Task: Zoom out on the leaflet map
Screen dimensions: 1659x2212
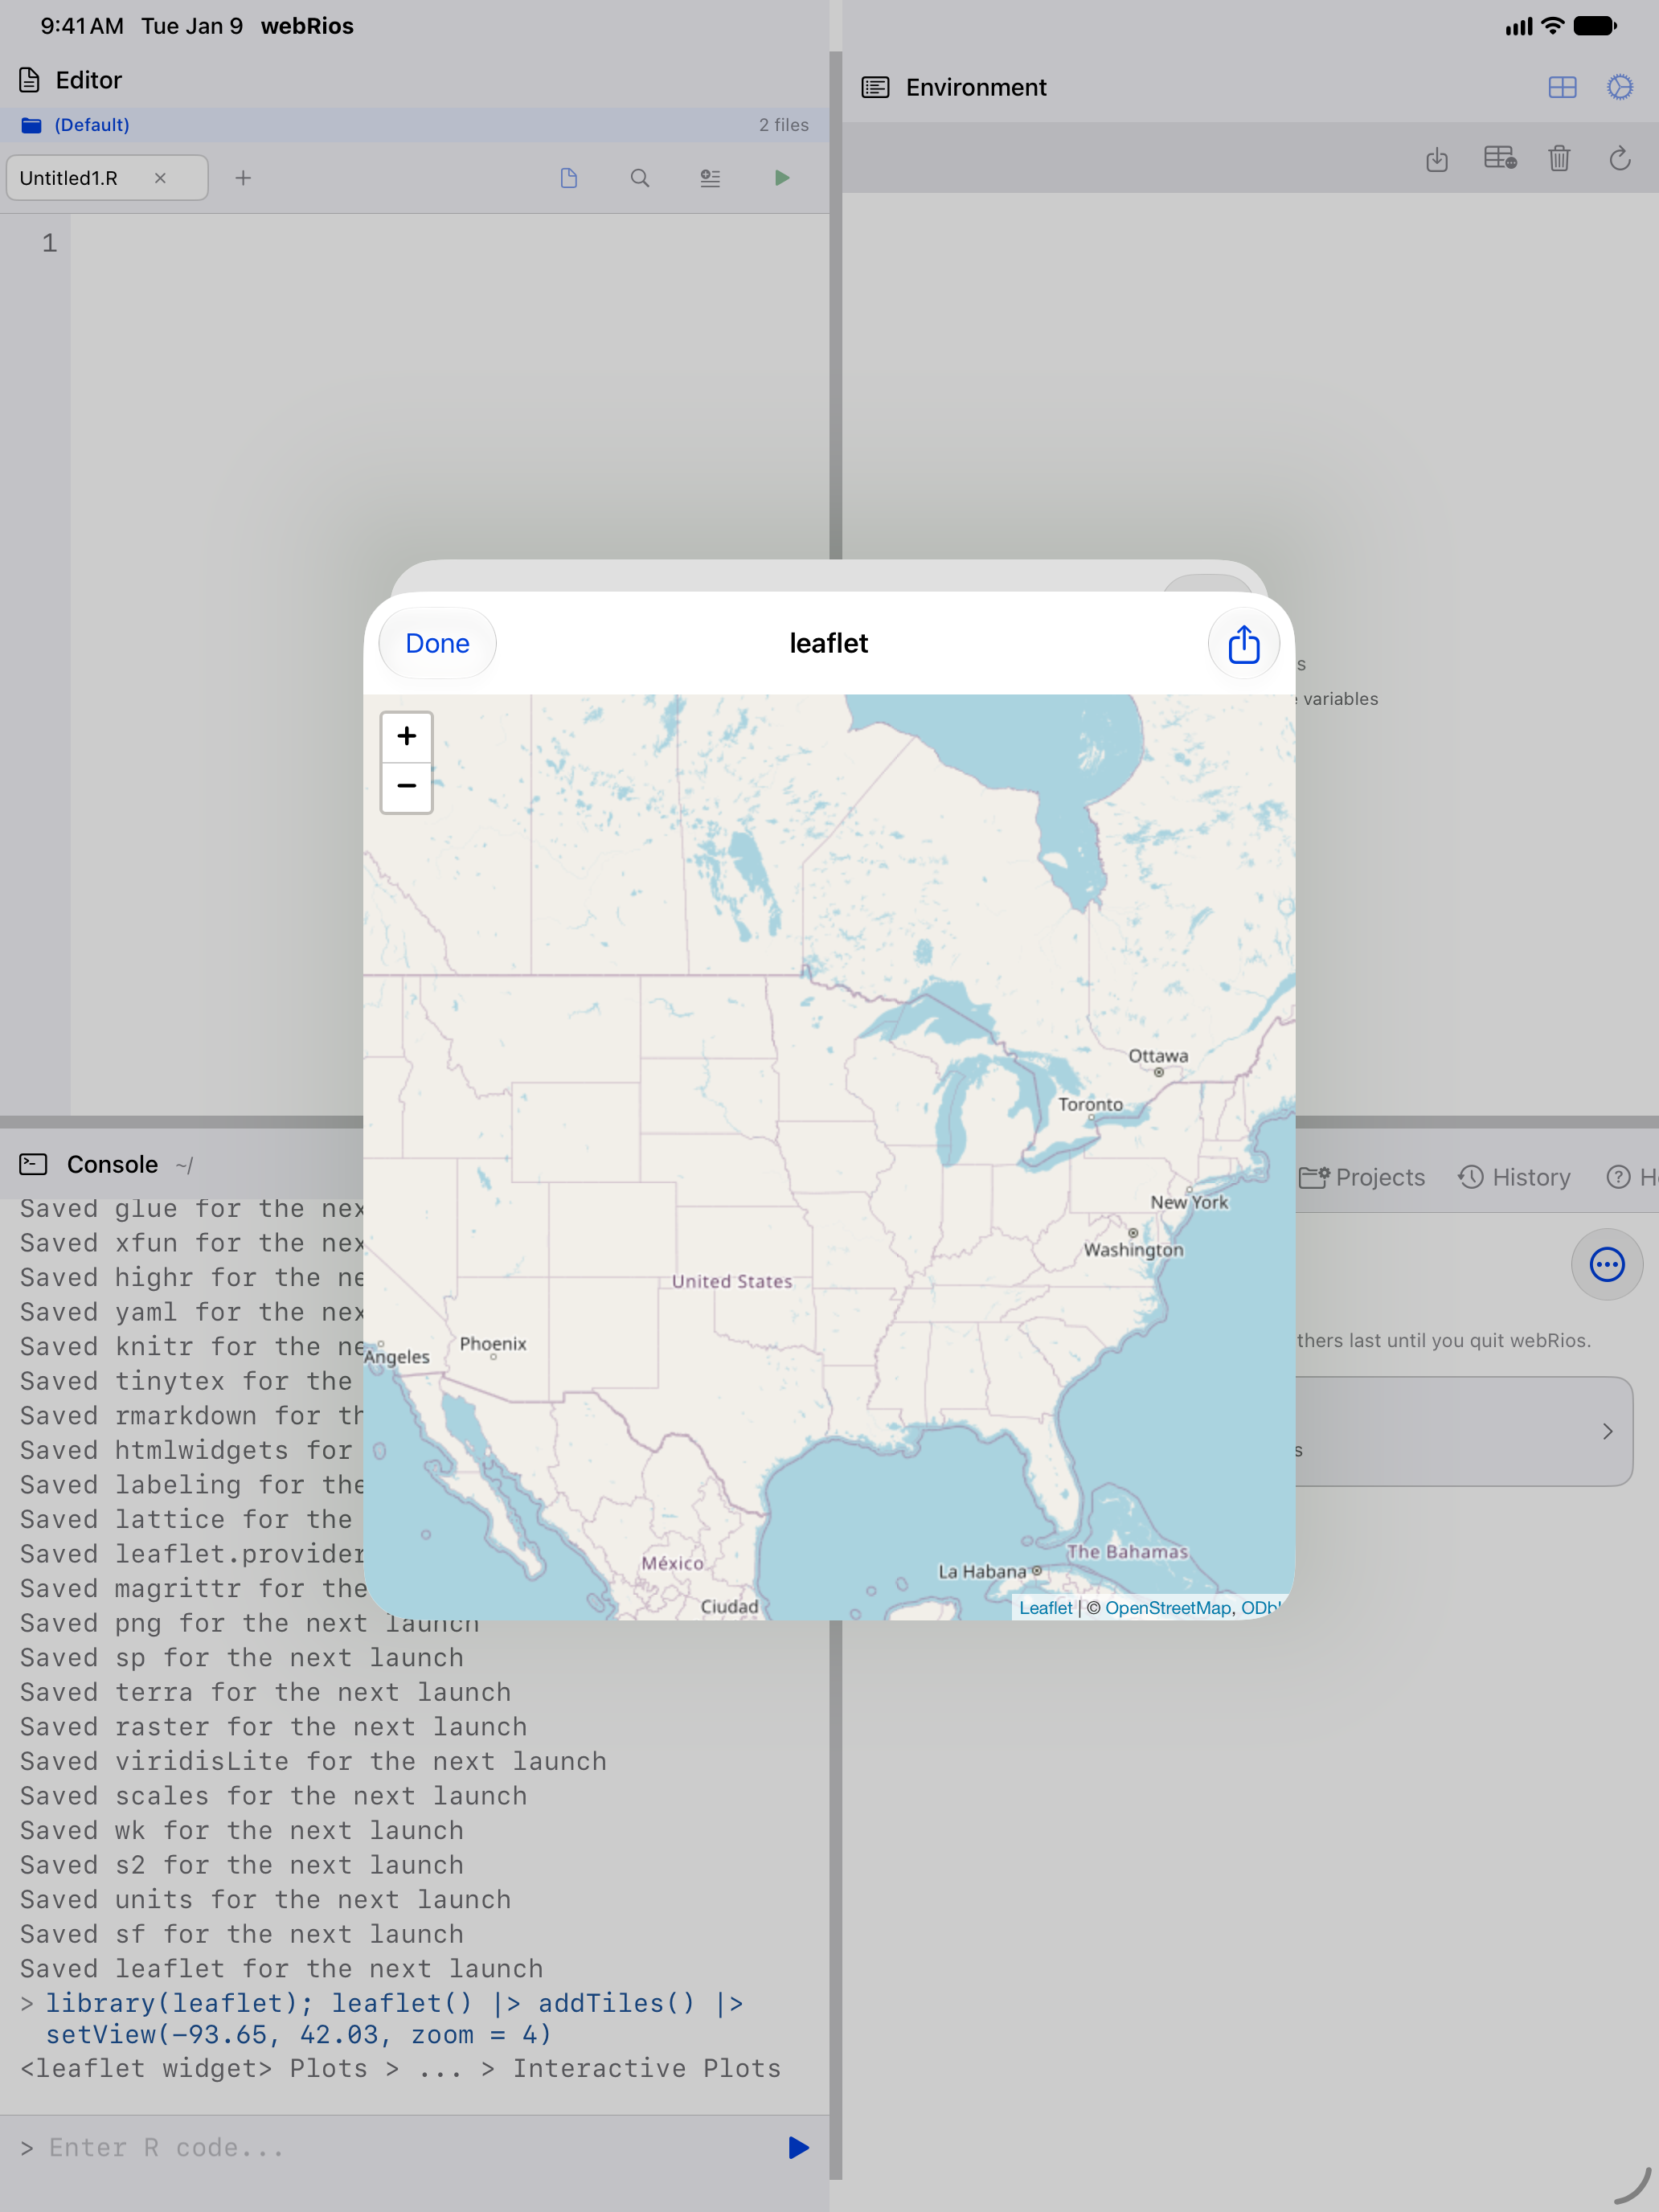Action: 406,787
